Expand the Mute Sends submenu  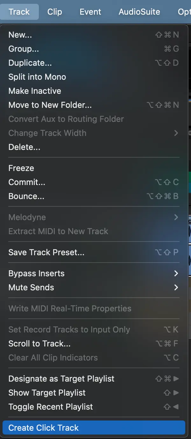pos(31,287)
